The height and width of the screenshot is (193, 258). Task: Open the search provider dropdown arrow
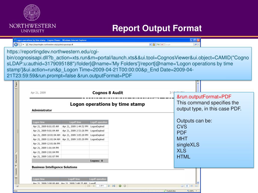coord(198,44)
